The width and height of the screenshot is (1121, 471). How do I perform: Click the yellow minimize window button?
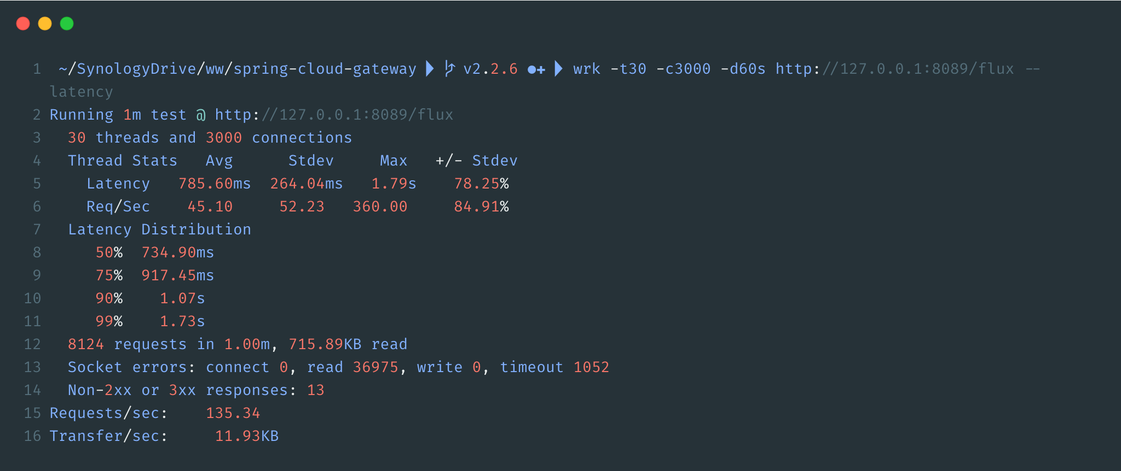(45, 23)
